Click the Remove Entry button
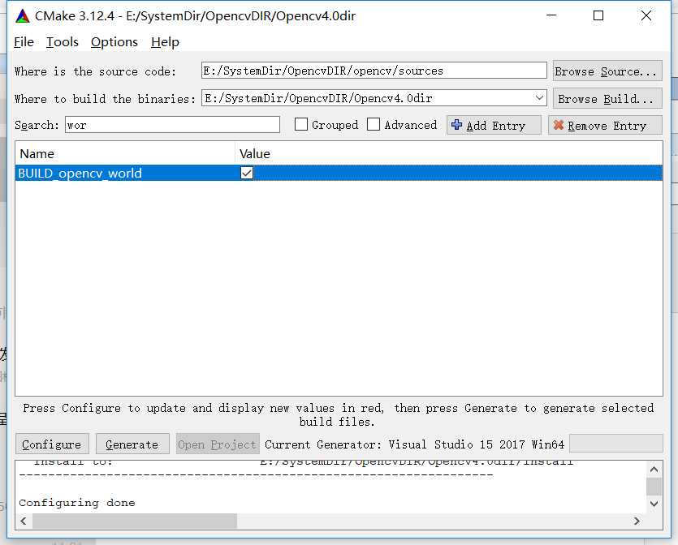 (606, 125)
